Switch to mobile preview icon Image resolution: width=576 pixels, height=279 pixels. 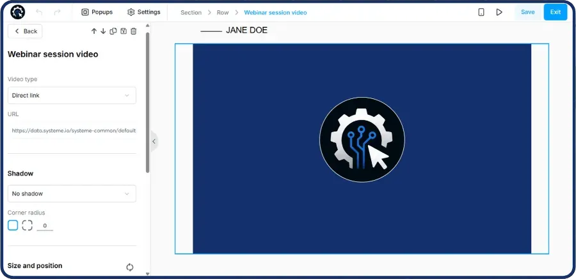tap(481, 12)
